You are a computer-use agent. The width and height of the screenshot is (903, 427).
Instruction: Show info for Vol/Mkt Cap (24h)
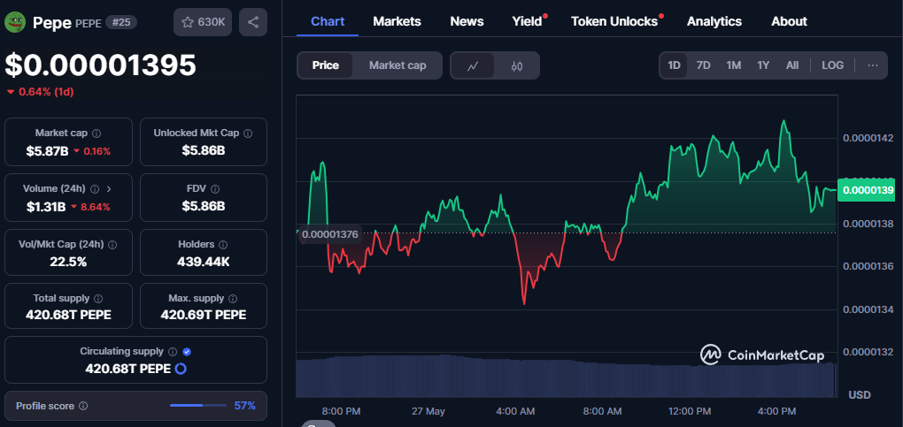112,245
